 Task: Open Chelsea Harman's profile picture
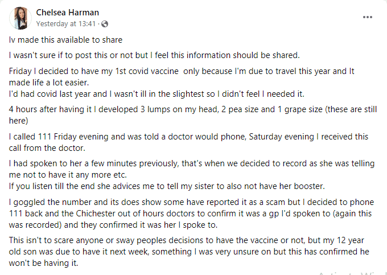coord(20,18)
